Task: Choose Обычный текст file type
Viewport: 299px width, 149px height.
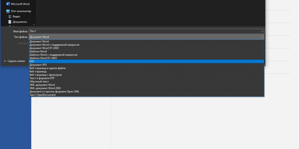Action: (x=147, y=81)
